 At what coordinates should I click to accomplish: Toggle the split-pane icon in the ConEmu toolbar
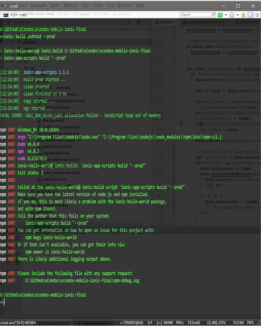coord(250,15)
